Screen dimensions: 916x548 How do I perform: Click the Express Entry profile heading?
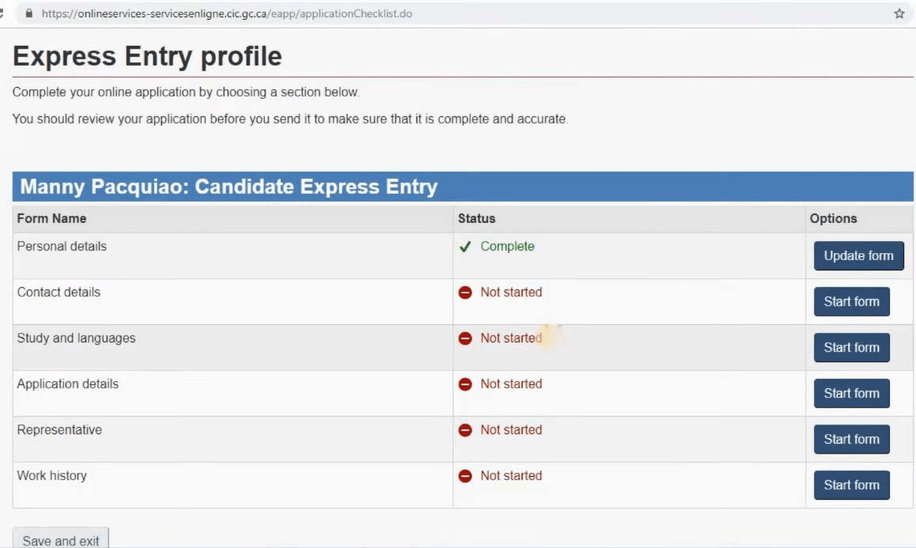[x=147, y=56]
